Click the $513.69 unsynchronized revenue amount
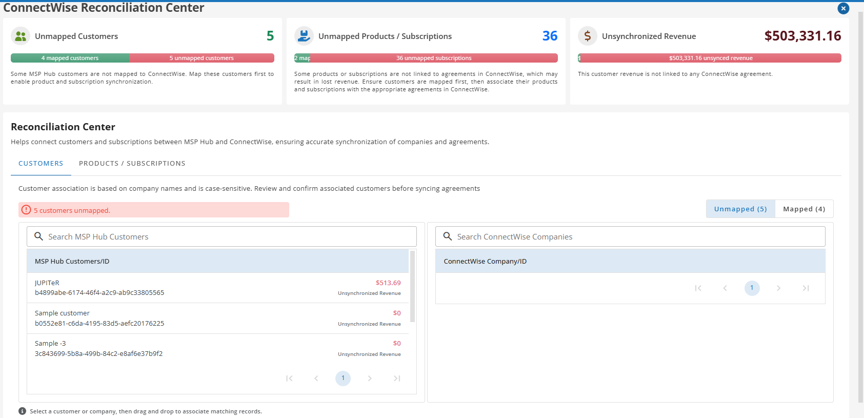The image size is (864, 418). click(388, 283)
